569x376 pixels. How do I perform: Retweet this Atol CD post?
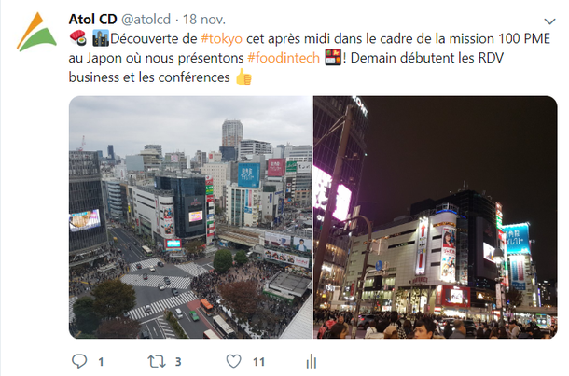(x=157, y=361)
